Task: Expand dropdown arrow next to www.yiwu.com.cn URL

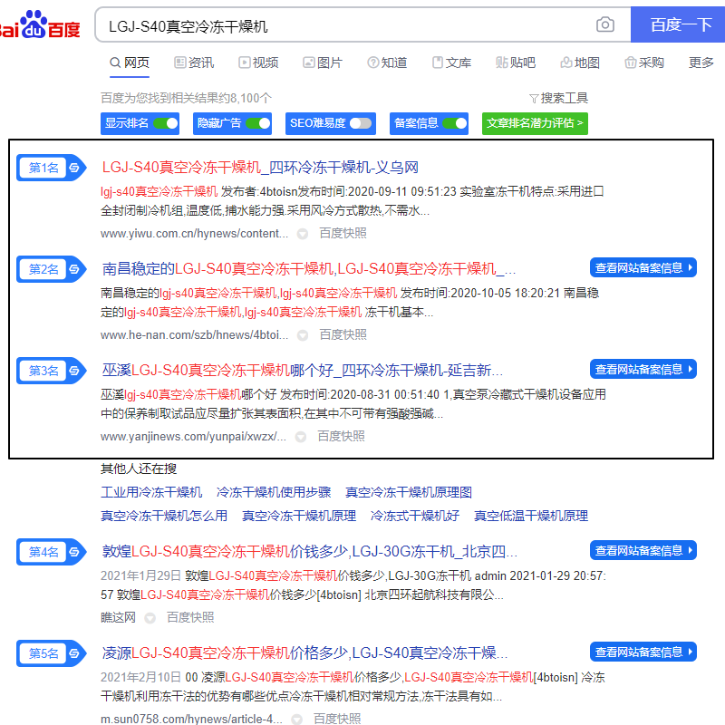Action: [x=303, y=234]
